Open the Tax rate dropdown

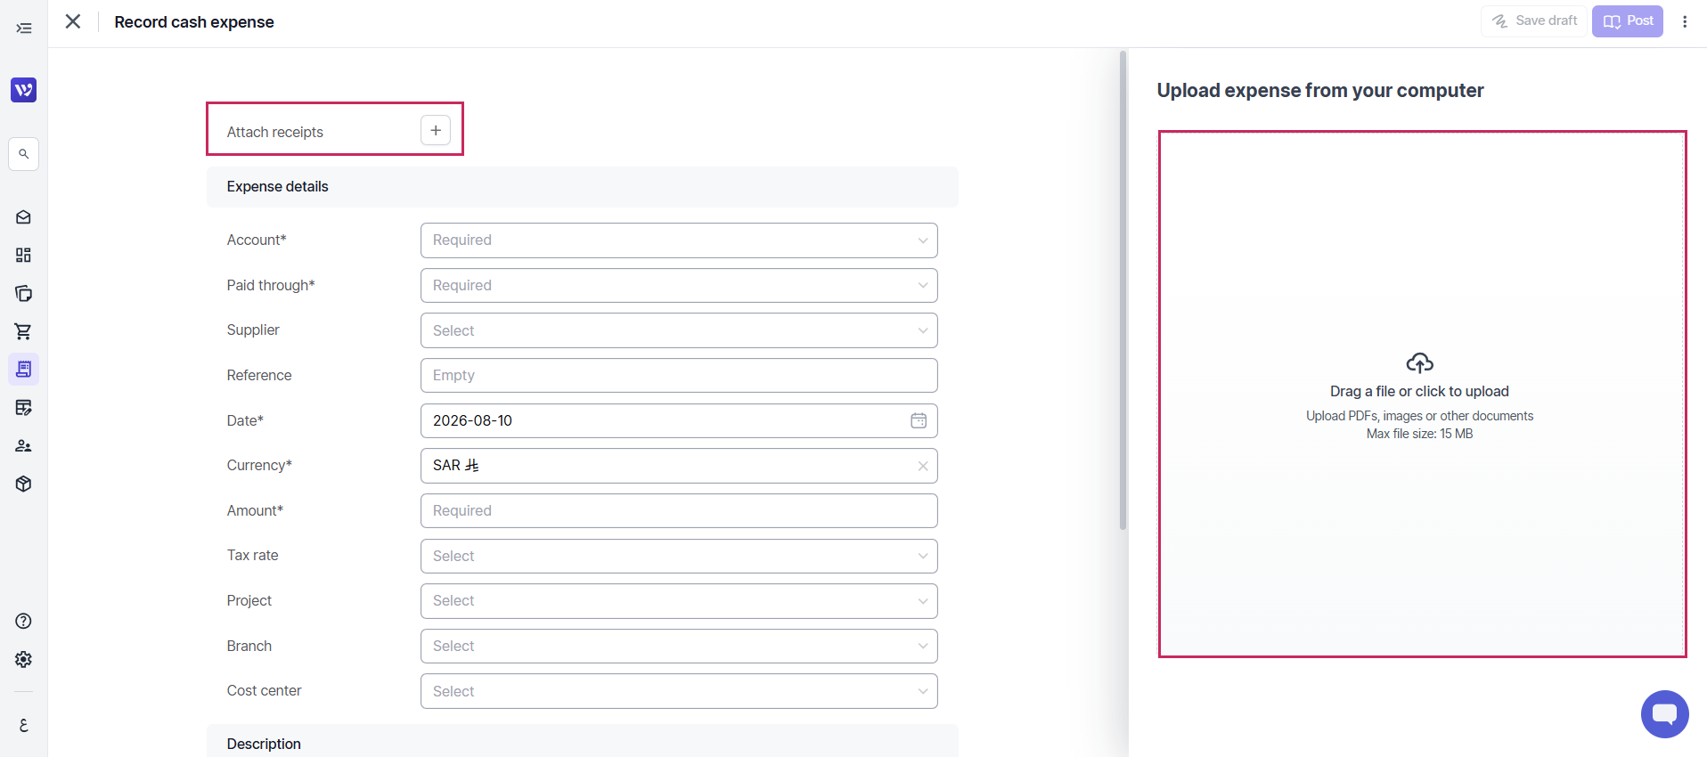pos(679,556)
